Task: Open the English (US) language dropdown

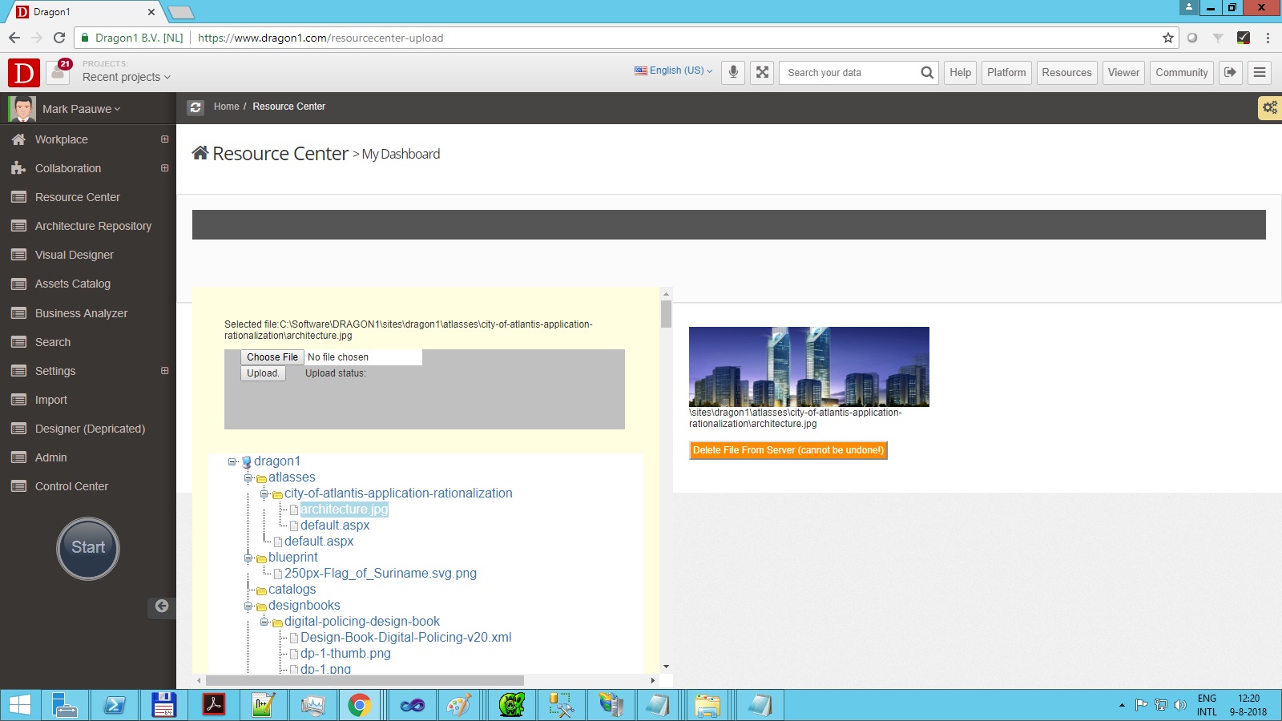Action: (674, 70)
